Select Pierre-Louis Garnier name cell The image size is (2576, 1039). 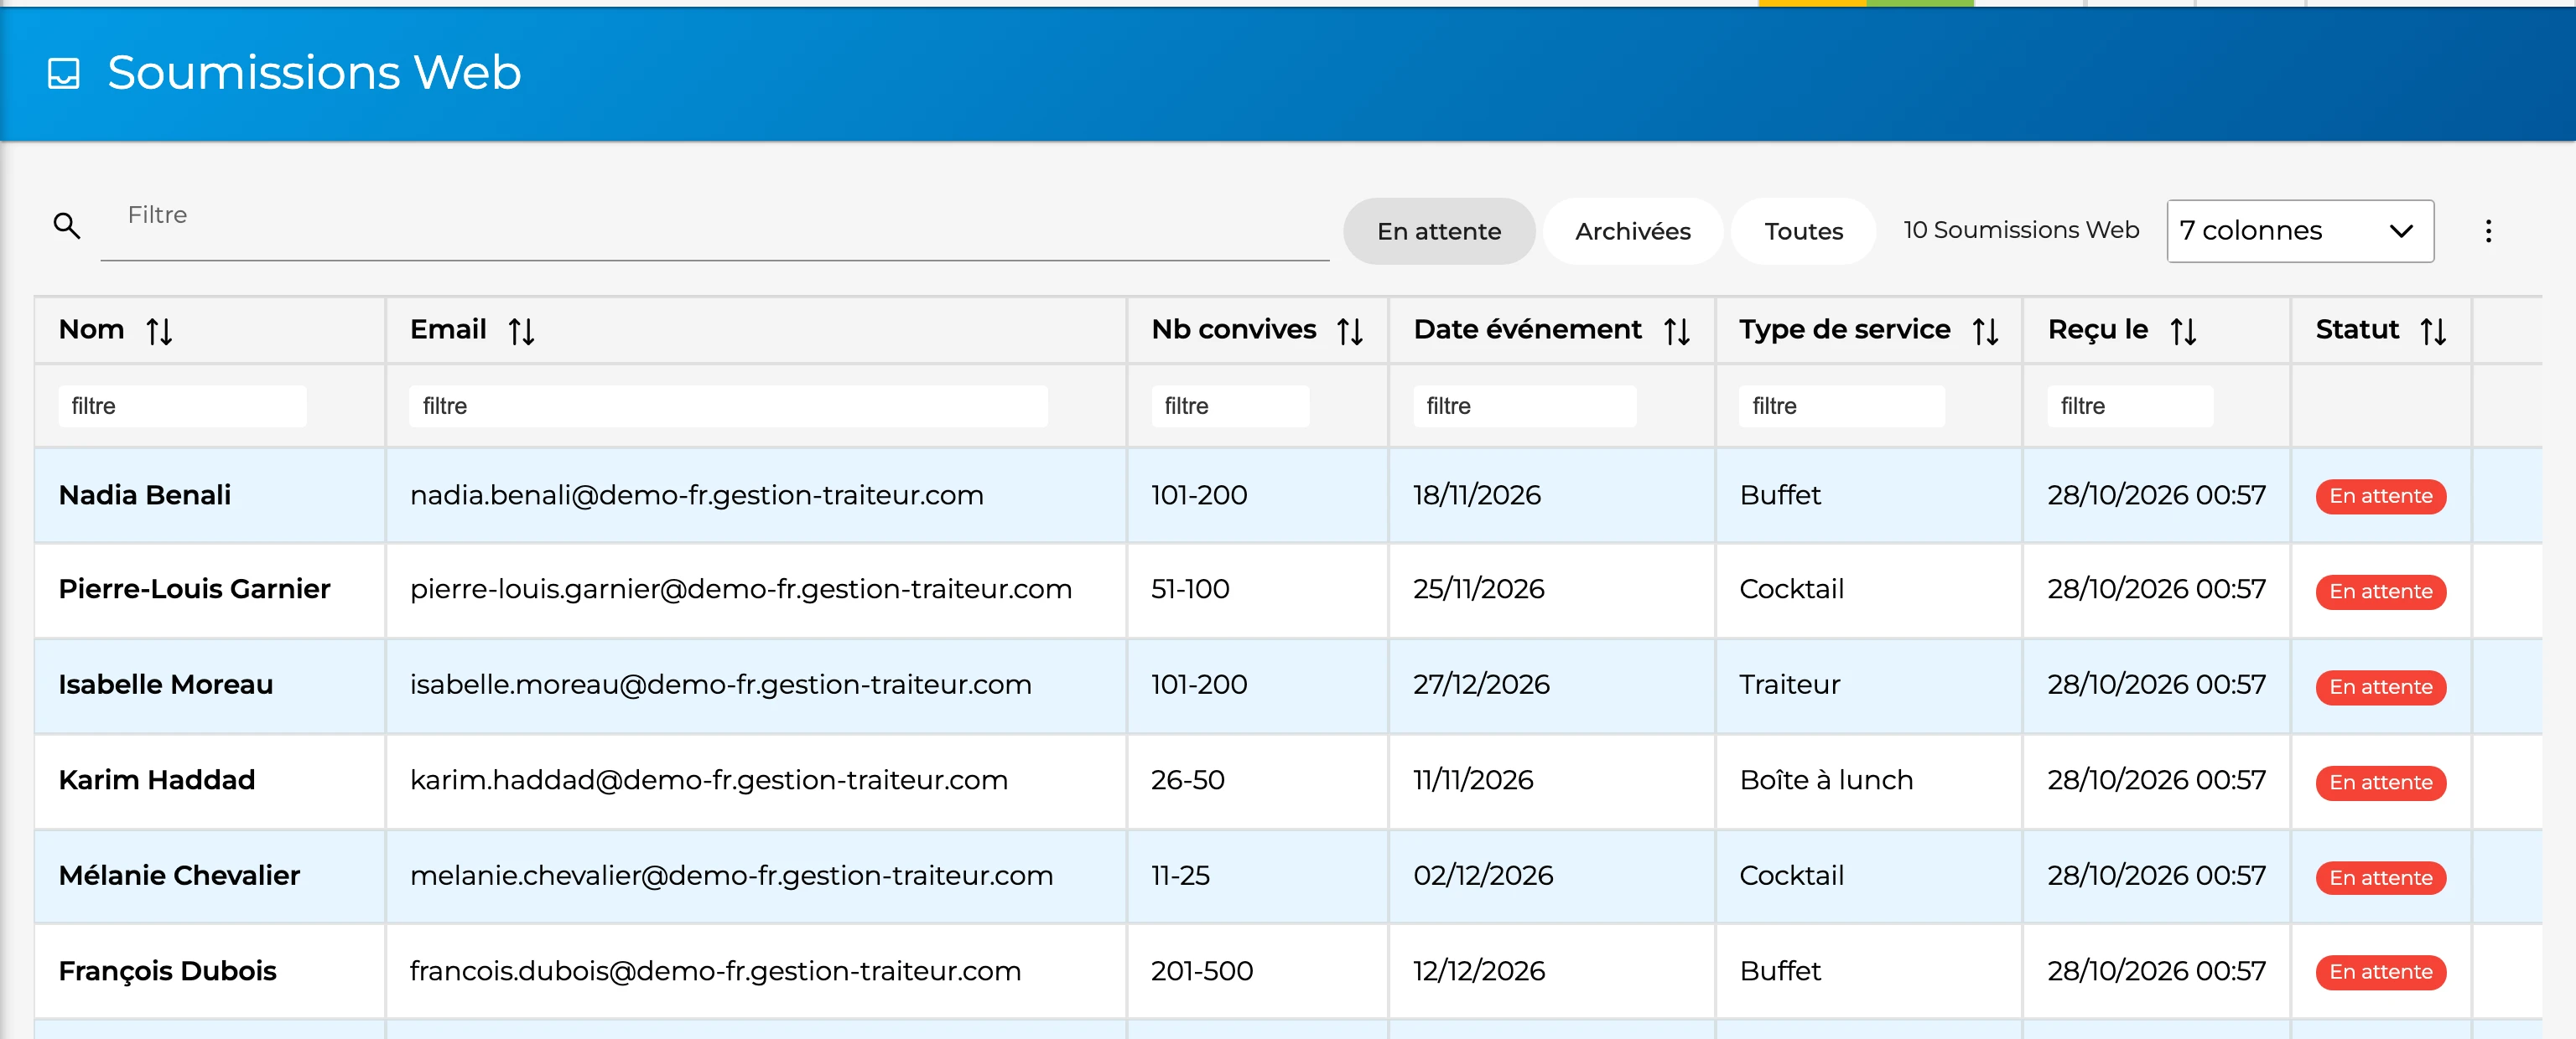pyautogui.click(x=210, y=589)
